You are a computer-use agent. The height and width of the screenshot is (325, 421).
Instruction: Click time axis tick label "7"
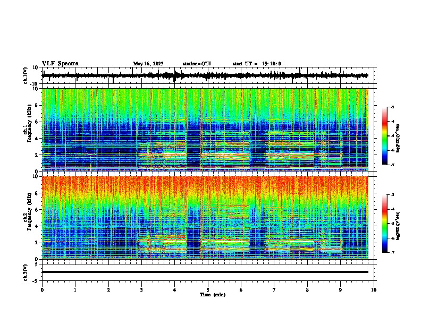pyautogui.click(x=274, y=290)
